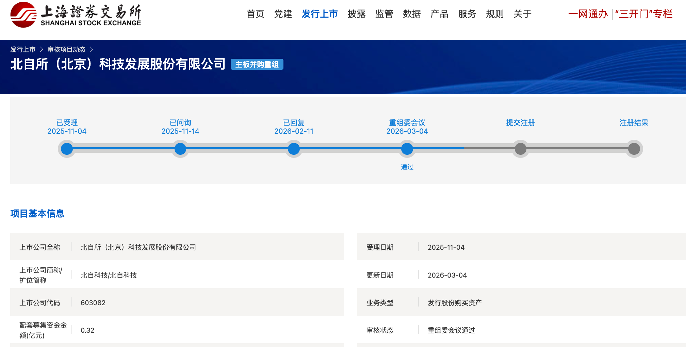Open the 披露 navigation menu
The height and width of the screenshot is (347, 686).
pyautogui.click(x=356, y=14)
